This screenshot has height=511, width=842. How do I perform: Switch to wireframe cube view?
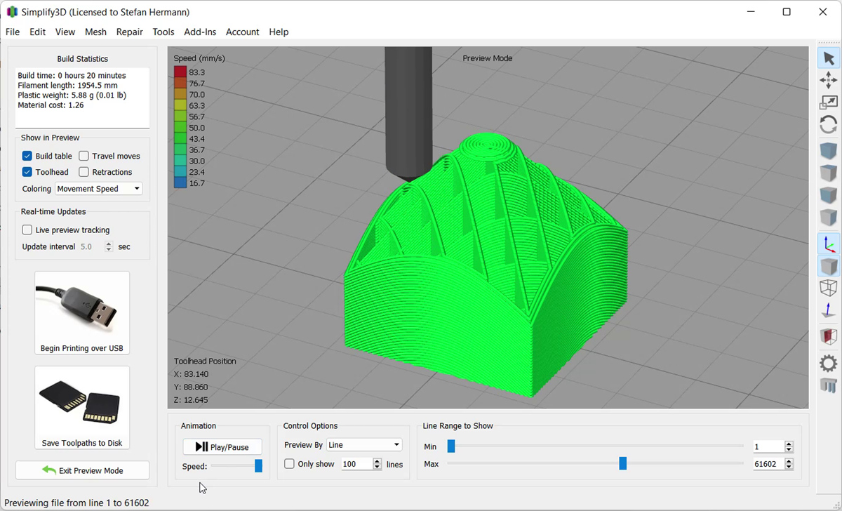tap(829, 288)
